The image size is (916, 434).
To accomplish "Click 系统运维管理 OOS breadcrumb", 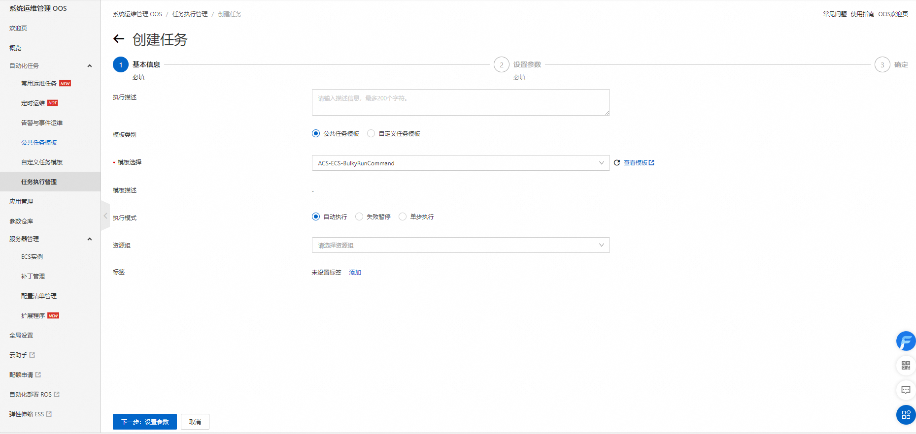I will (137, 14).
